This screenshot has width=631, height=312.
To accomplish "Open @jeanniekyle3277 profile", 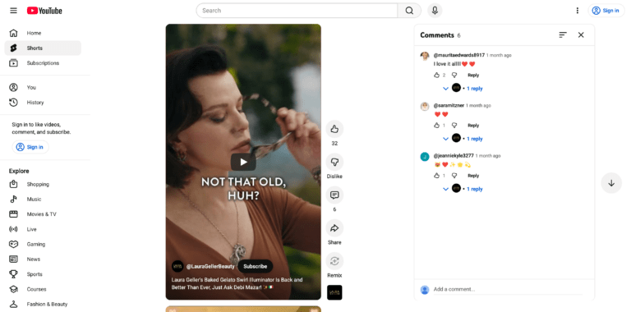I will tap(454, 156).
